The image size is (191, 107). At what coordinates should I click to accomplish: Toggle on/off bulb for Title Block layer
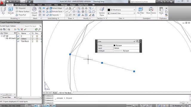point(33,41)
